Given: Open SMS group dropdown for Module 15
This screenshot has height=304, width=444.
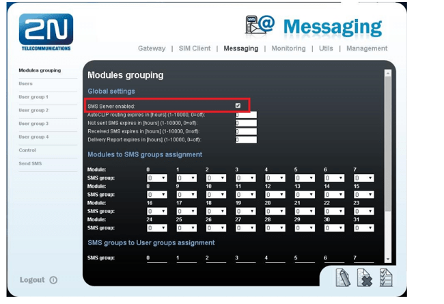Looking at the screenshot, I should coord(364,195).
